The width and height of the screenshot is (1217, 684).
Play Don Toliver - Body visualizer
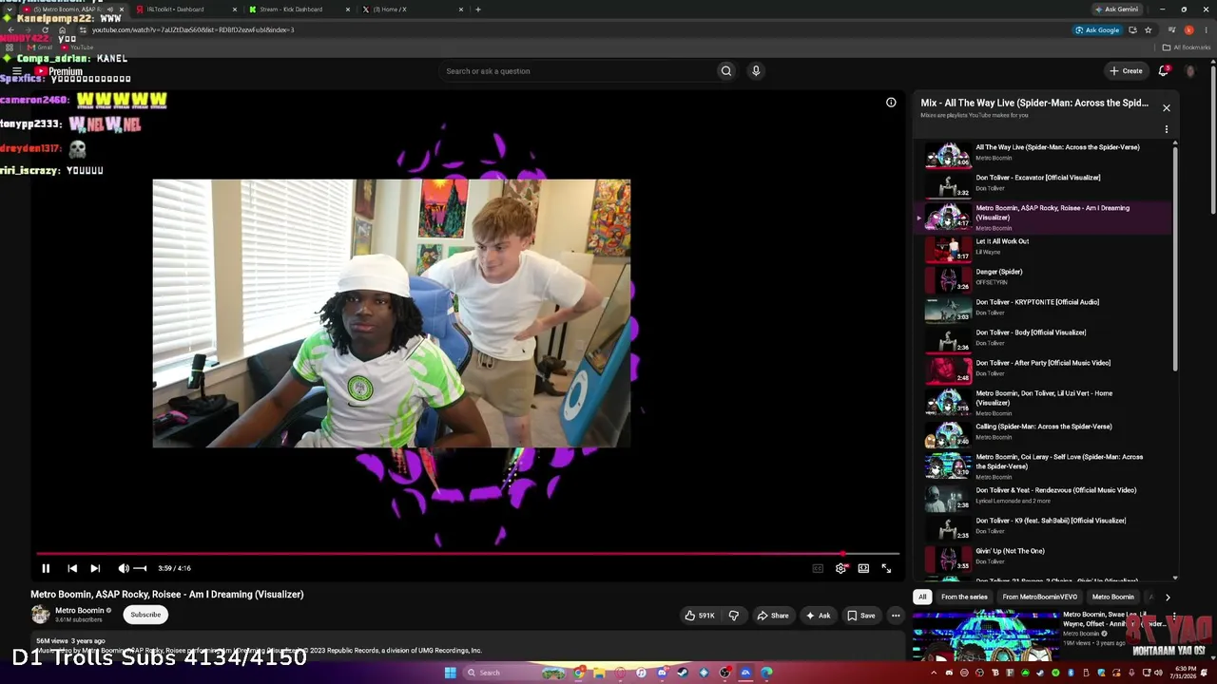tap(1044, 338)
